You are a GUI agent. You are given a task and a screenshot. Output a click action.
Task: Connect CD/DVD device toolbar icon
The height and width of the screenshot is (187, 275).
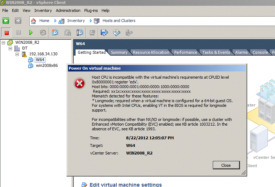coord(117,32)
